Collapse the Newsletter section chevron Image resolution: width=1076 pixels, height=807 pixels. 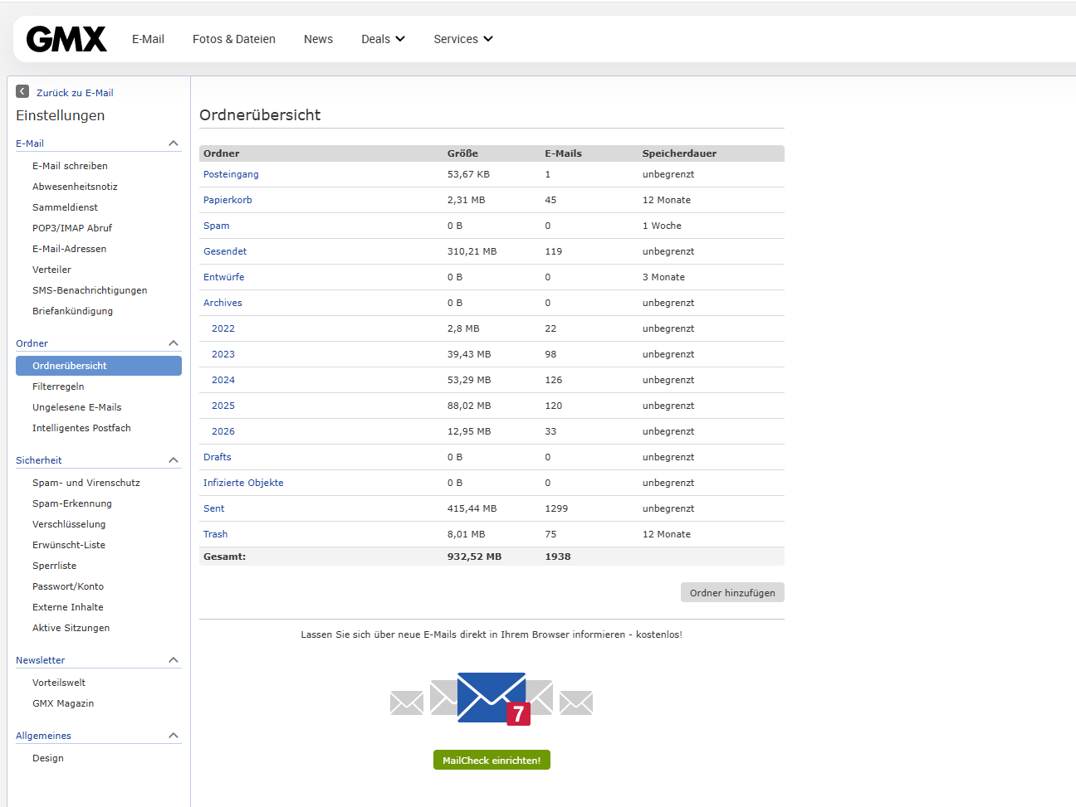click(174, 660)
